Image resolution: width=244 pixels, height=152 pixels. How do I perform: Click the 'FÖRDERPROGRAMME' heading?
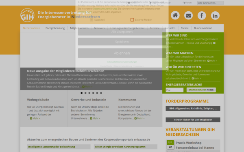(x=187, y=101)
